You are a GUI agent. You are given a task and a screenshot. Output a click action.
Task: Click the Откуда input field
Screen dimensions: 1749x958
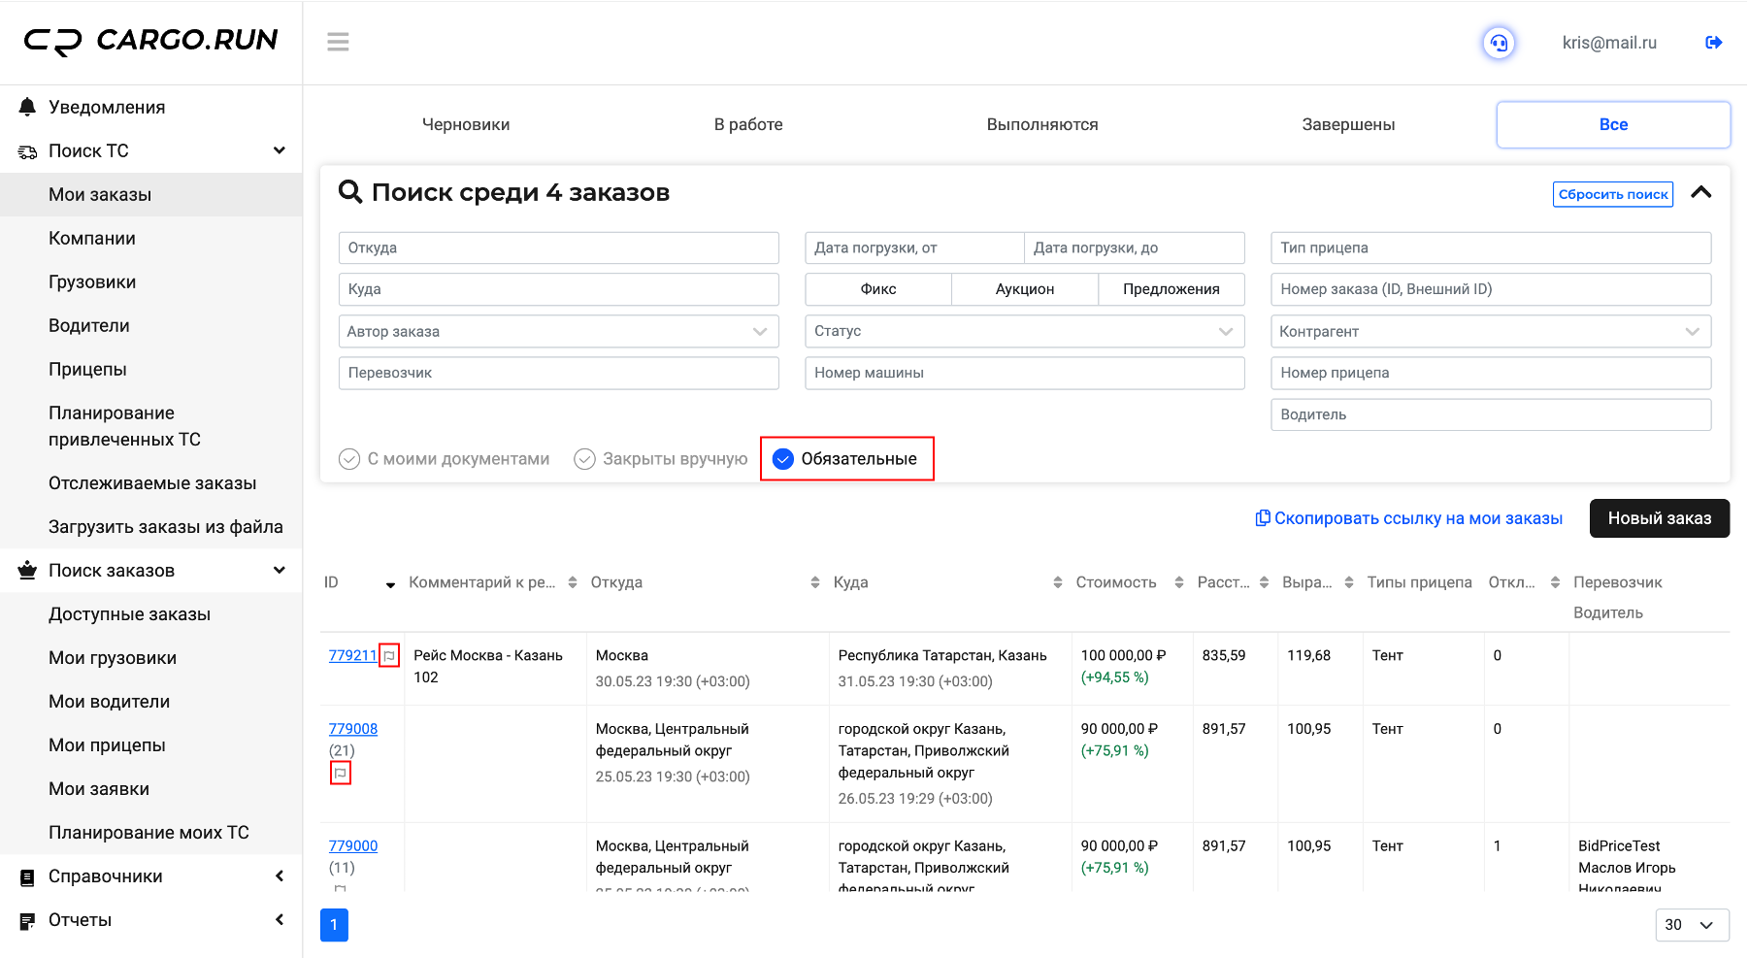tap(559, 248)
